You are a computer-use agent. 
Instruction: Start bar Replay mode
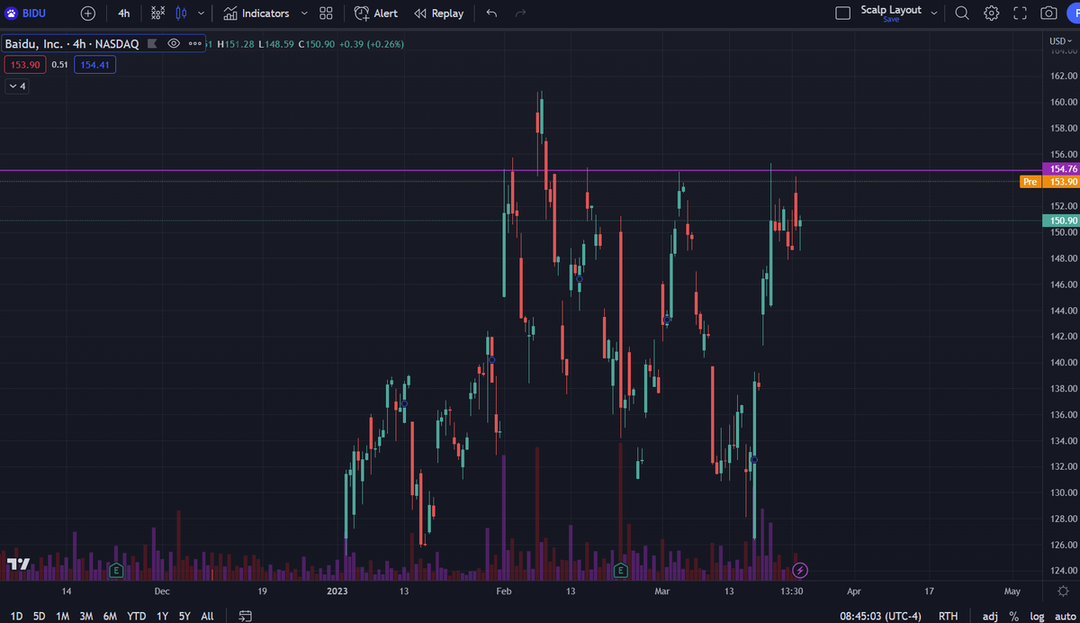[439, 13]
